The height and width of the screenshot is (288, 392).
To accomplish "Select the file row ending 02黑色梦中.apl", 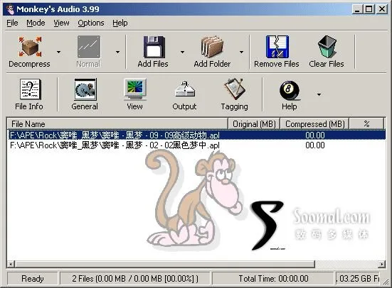I will [197, 145].
